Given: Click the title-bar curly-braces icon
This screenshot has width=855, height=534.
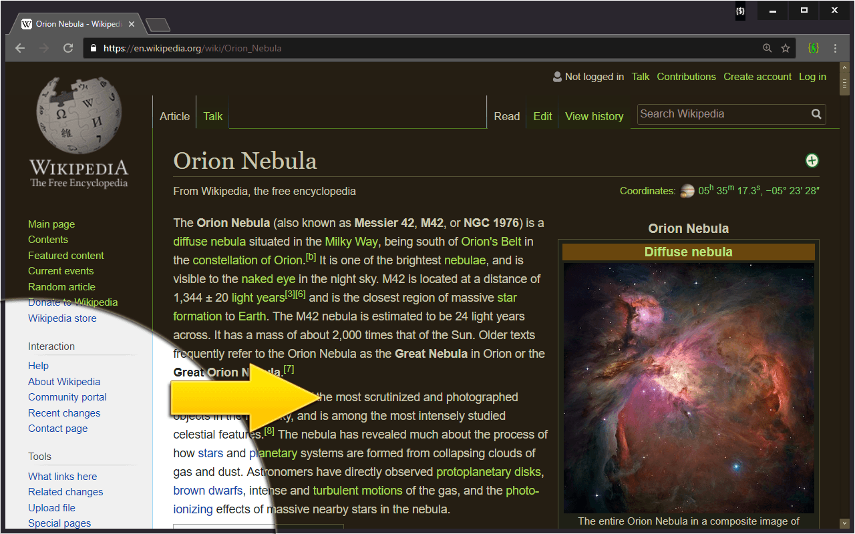Looking at the screenshot, I should point(740,11).
